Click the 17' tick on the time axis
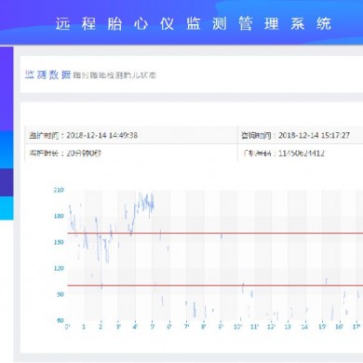The width and height of the screenshot is (363, 363). pyautogui.click(x=356, y=327)
